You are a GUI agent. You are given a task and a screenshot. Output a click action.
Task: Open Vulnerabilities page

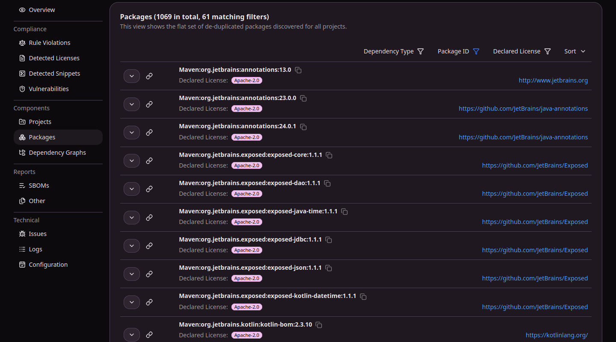click(58, 89)
